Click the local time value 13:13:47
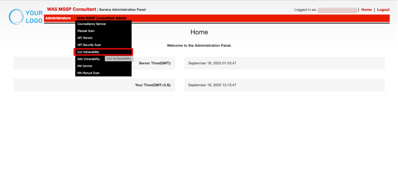398x195 pixels. point(212,85)
